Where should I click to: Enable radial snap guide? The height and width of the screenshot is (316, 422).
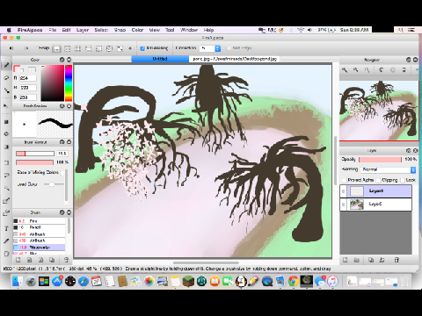tap(98, 48)
